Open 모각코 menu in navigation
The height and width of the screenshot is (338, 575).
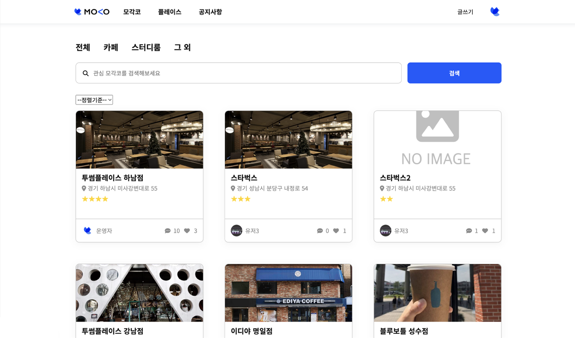(x=132, y=12)
